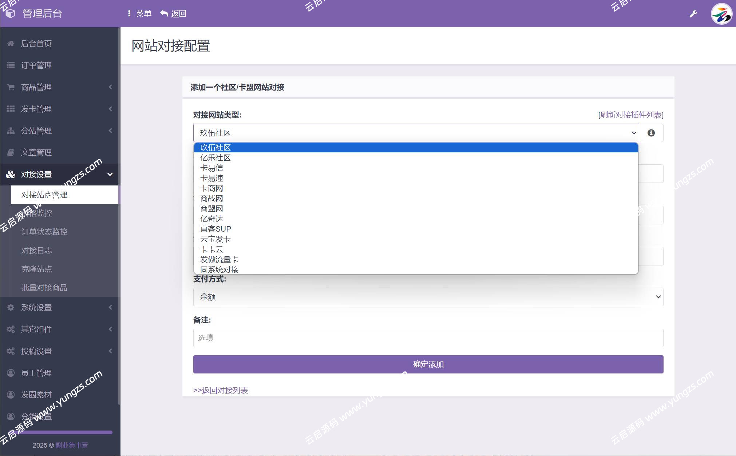
Task: Open the 返回对接列表 link
Action: pyautogui.click(x=226, y=390)
